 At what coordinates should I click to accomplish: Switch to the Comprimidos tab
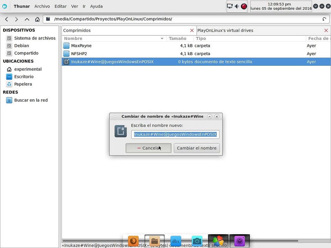click(x=126, y=30)
